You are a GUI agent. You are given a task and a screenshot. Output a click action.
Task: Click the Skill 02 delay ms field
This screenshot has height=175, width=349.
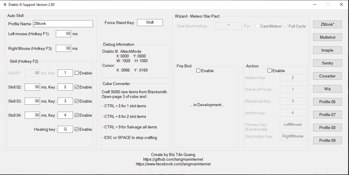32,87
